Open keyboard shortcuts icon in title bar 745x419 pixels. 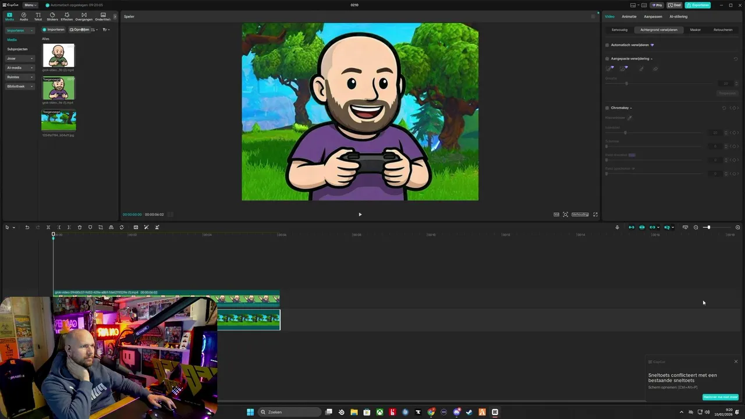(644, 5)
